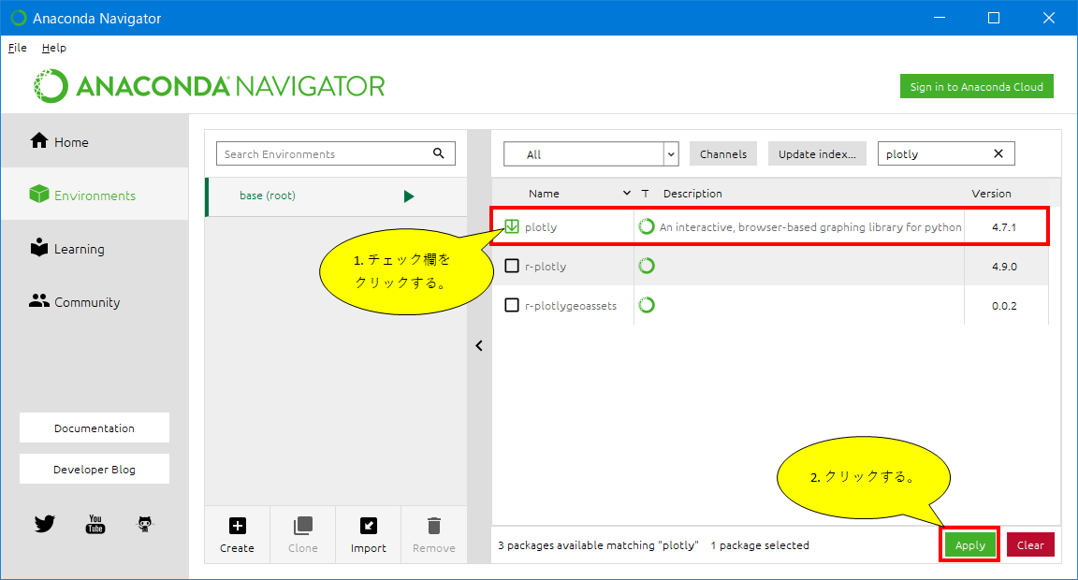Click the T column header
The image size is (1078, 580).
[x=645, y=194]
